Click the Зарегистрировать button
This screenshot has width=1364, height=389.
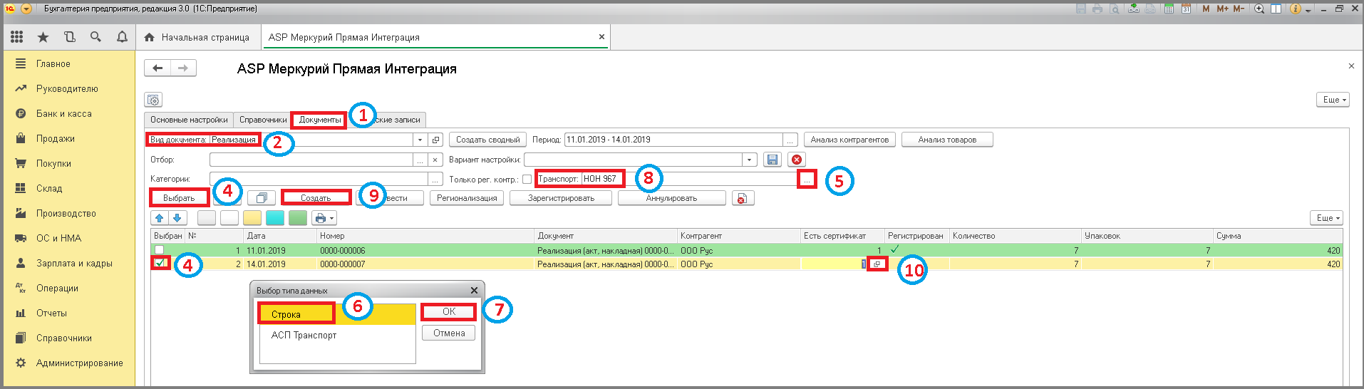pyautogui.click(x=561, y=198)
